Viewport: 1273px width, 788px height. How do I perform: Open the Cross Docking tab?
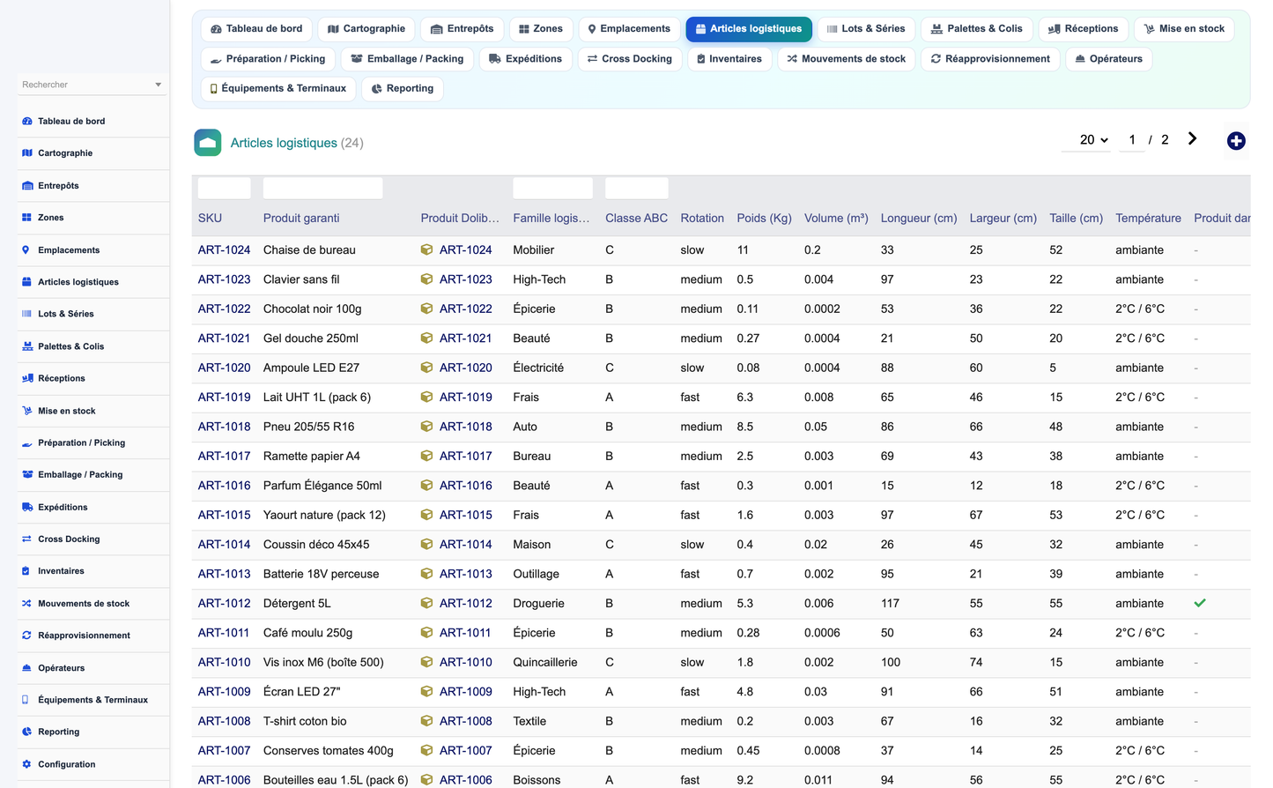(x=630, y=59)
